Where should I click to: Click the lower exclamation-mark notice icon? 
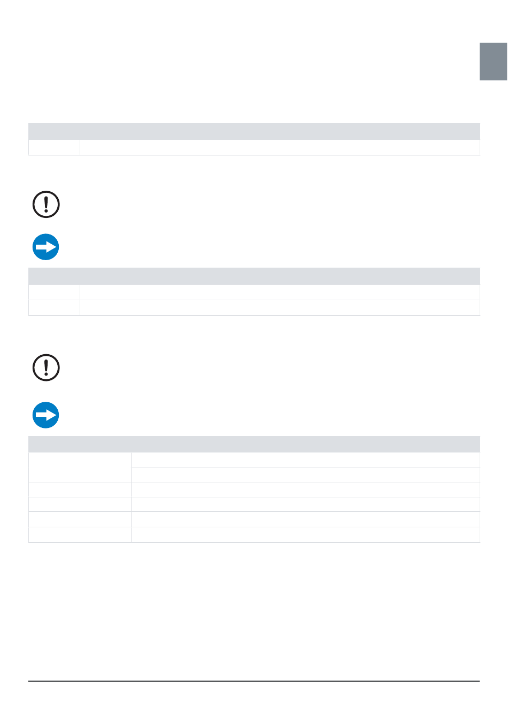point(46,368)
